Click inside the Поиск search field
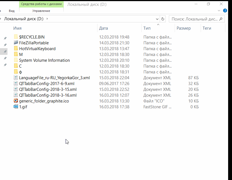 (194, 19)
